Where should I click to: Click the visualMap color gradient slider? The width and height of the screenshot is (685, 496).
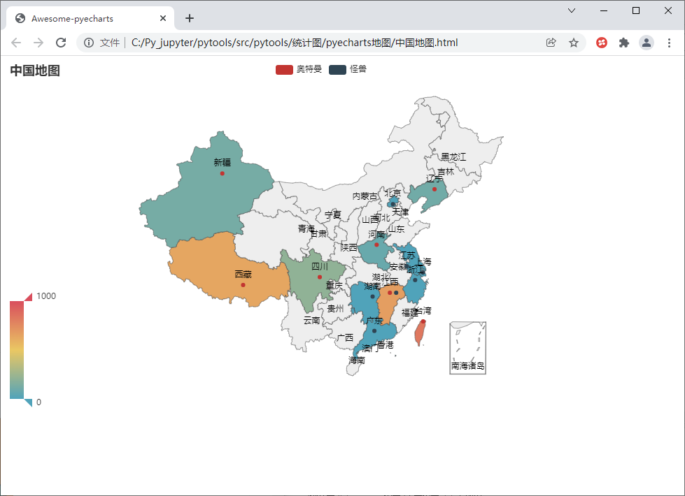pyautogui.click(x=17, y=348)
